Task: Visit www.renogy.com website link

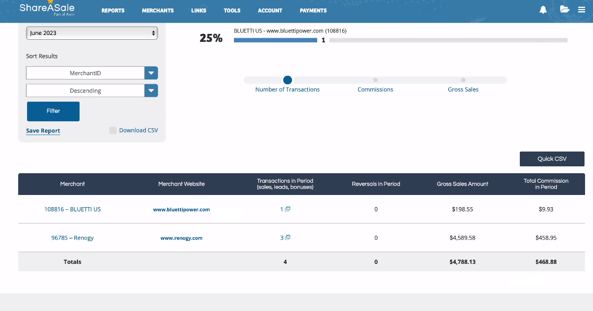Action: coord(181,238)
